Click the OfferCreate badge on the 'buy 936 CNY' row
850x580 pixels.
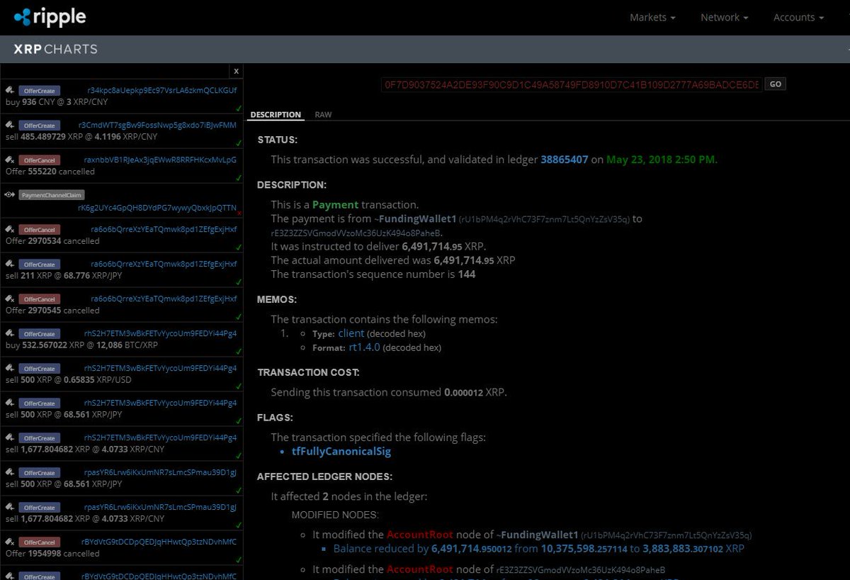[40, 91]
